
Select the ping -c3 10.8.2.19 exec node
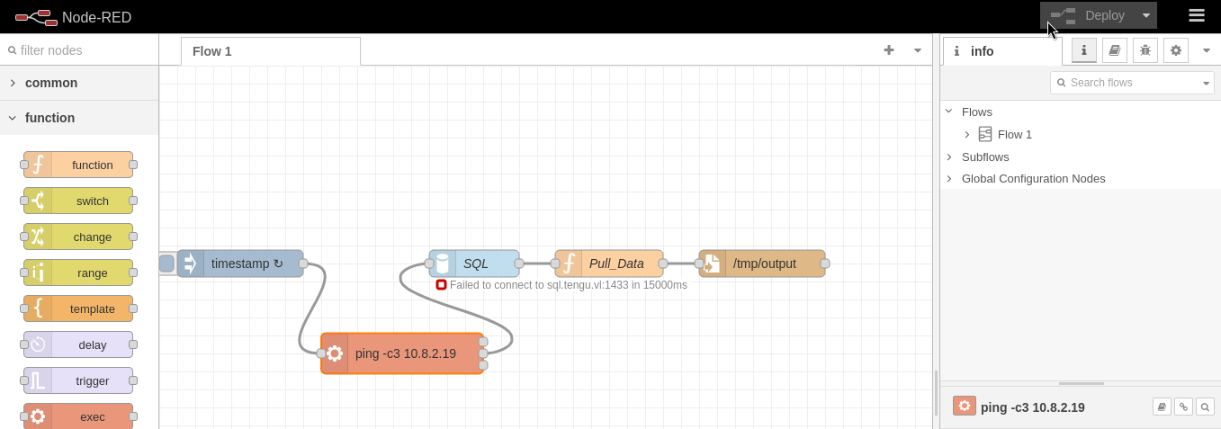(x=402, y=353)
